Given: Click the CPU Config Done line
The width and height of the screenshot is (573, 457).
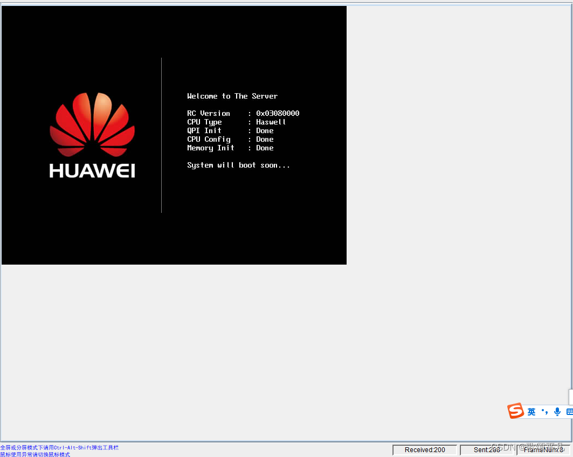Looking at the screenshot, I should [230, 139].
